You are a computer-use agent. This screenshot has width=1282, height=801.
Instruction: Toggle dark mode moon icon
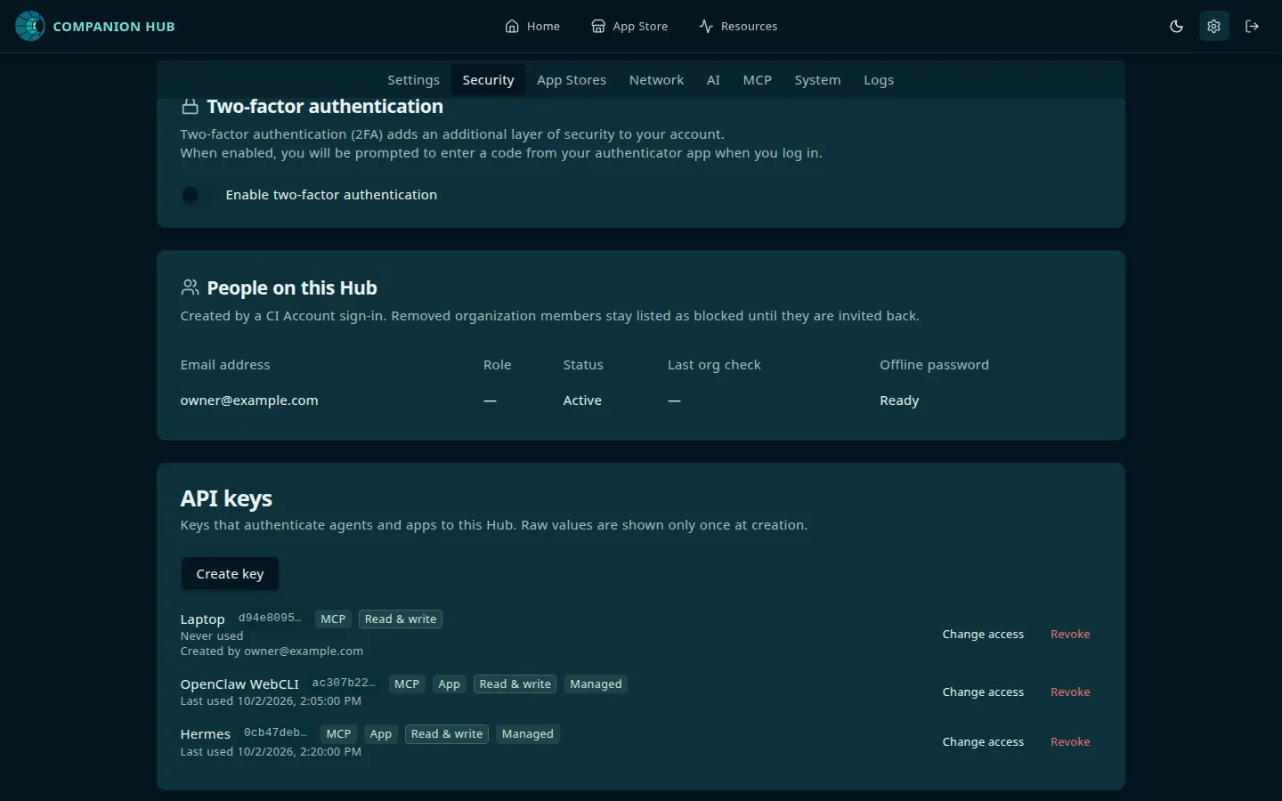coord(1176,26)
